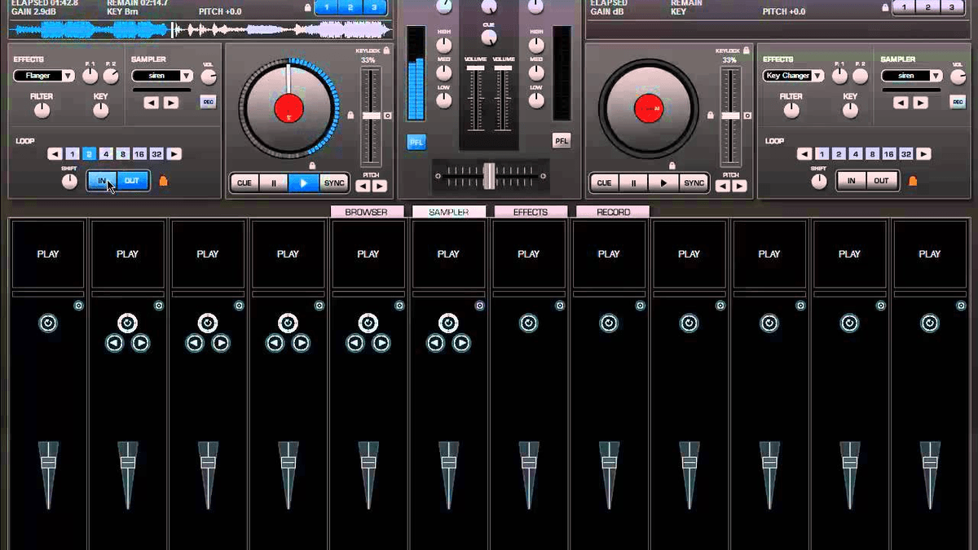Click CUE on the left deck

coord(244,183)
